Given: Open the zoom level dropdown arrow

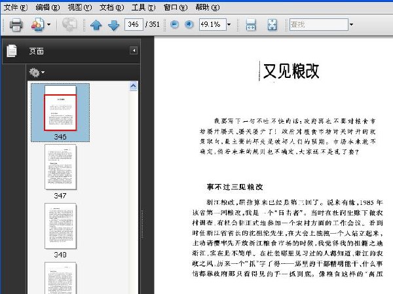Looking at the screenshot, I should coord(229,25).
